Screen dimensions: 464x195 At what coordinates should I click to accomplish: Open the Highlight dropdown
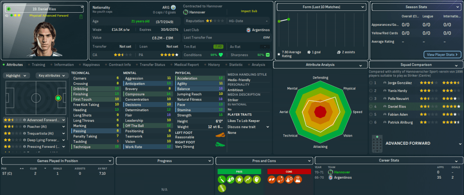point(18,75)
